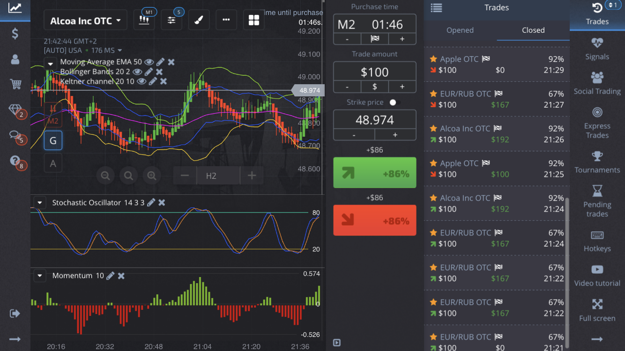Edit the Keltner channel settings

point(153,81)
